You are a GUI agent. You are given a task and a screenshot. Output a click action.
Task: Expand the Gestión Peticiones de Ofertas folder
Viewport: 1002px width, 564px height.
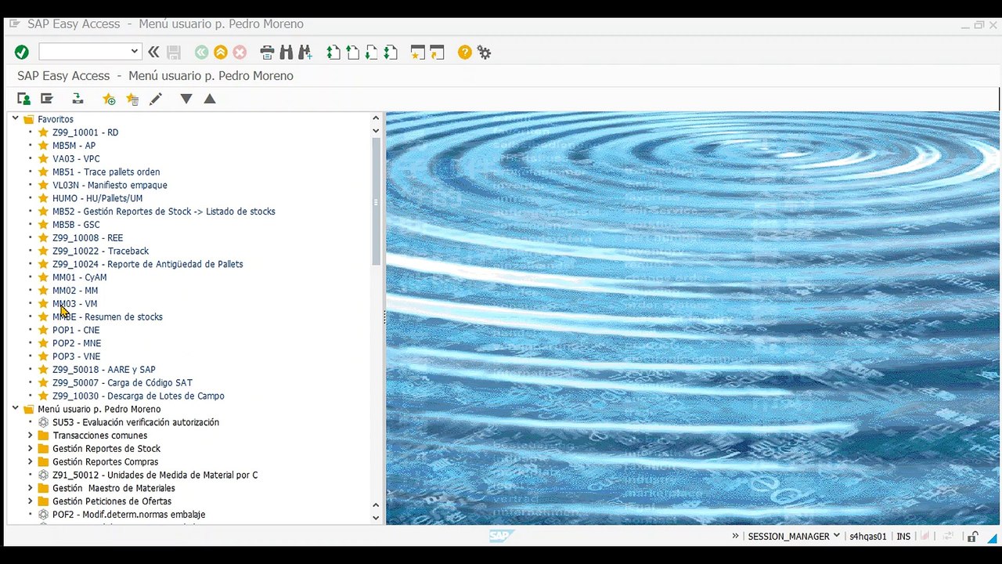pos(31,501)
